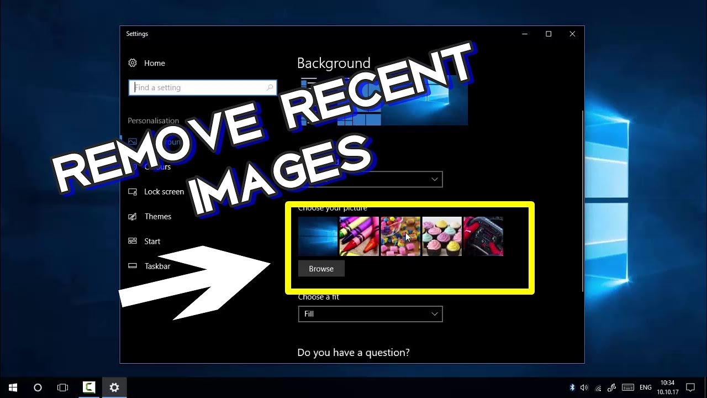
Task: Click the Bluetooth tray icon
Action: click(x=572, y=387)
